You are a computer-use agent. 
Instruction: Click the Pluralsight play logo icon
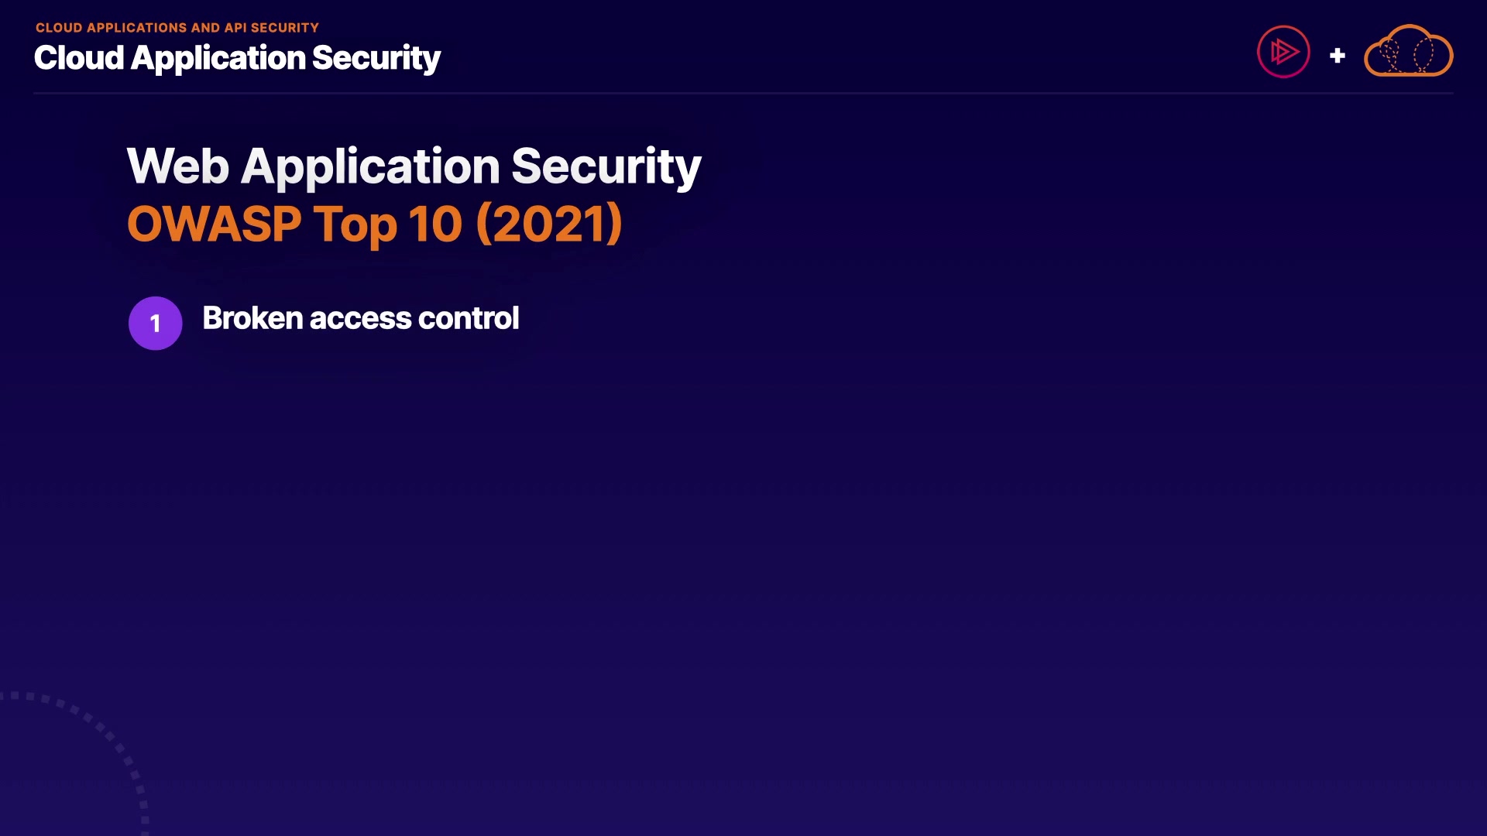coord(1283,52)
